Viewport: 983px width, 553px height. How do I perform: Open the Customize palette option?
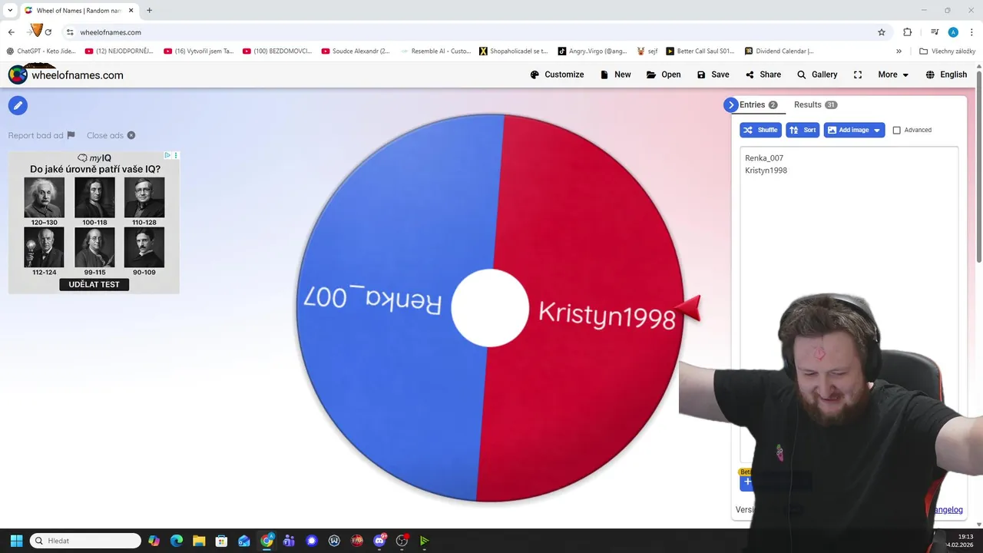[x=557, y=75]
